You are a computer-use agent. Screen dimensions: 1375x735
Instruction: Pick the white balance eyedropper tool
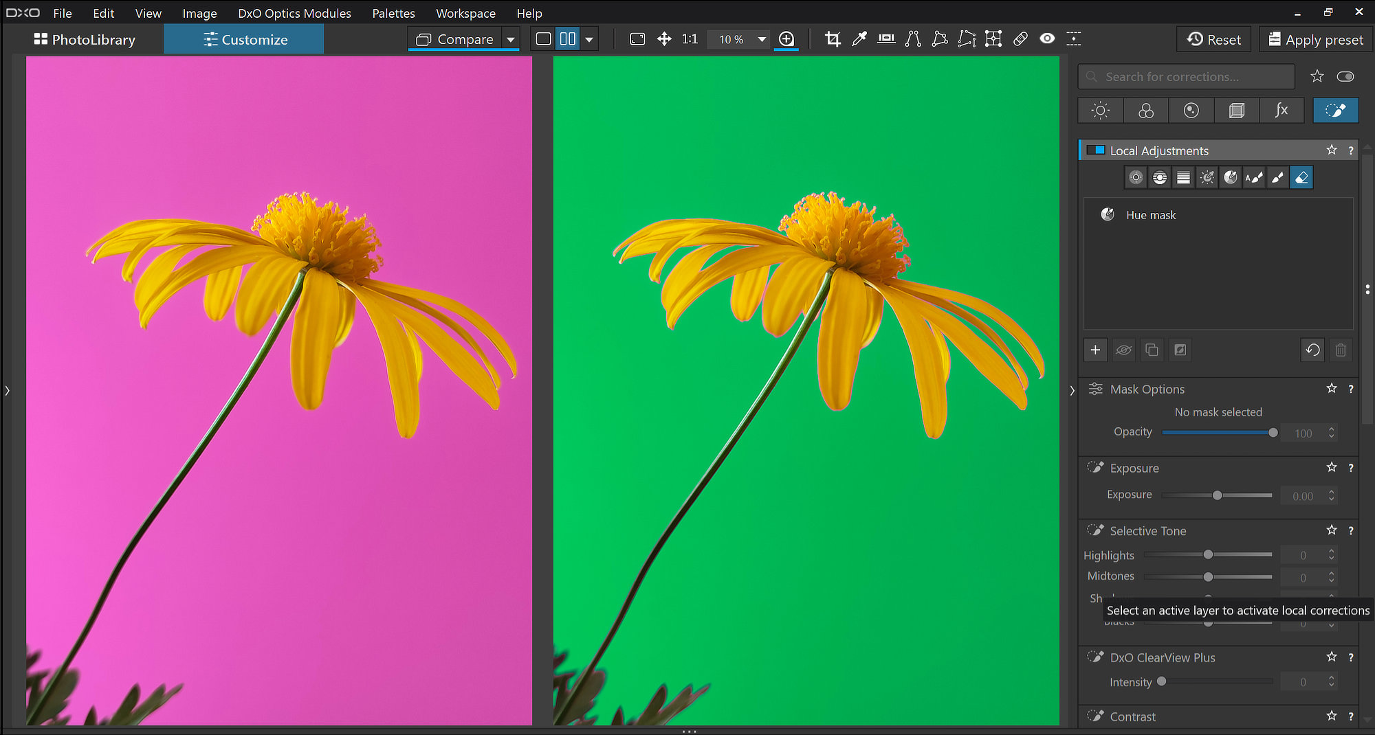859,39
